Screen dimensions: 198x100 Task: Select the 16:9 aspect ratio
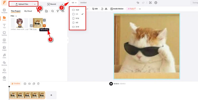click(x=77, y=10)
